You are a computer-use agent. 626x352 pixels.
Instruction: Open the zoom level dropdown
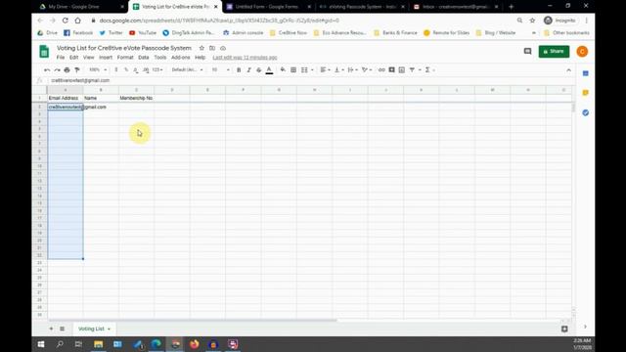[98, 69]
